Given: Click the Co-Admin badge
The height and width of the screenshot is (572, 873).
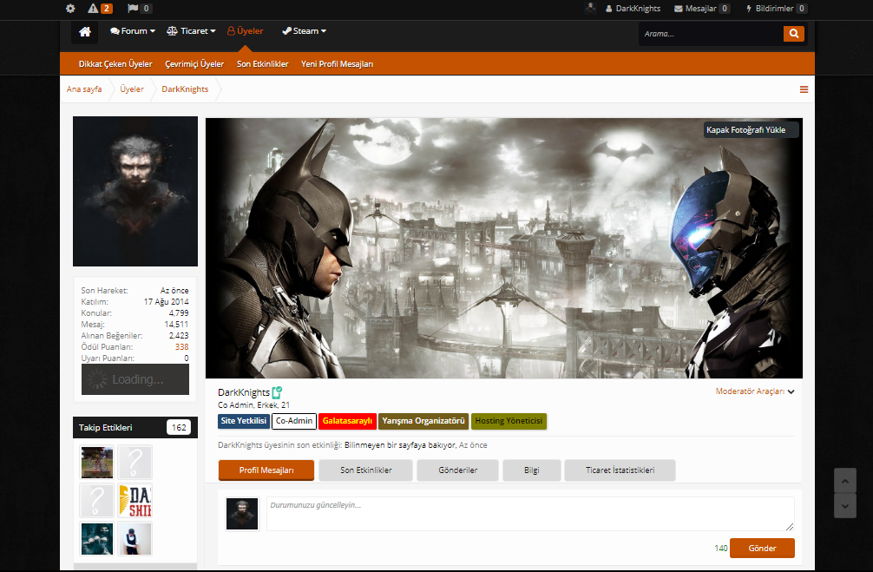Looking at the screenshot, I should coord(294,421).
